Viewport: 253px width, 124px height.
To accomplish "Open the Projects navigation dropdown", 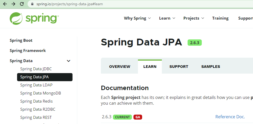I will (x=194, y=18).
